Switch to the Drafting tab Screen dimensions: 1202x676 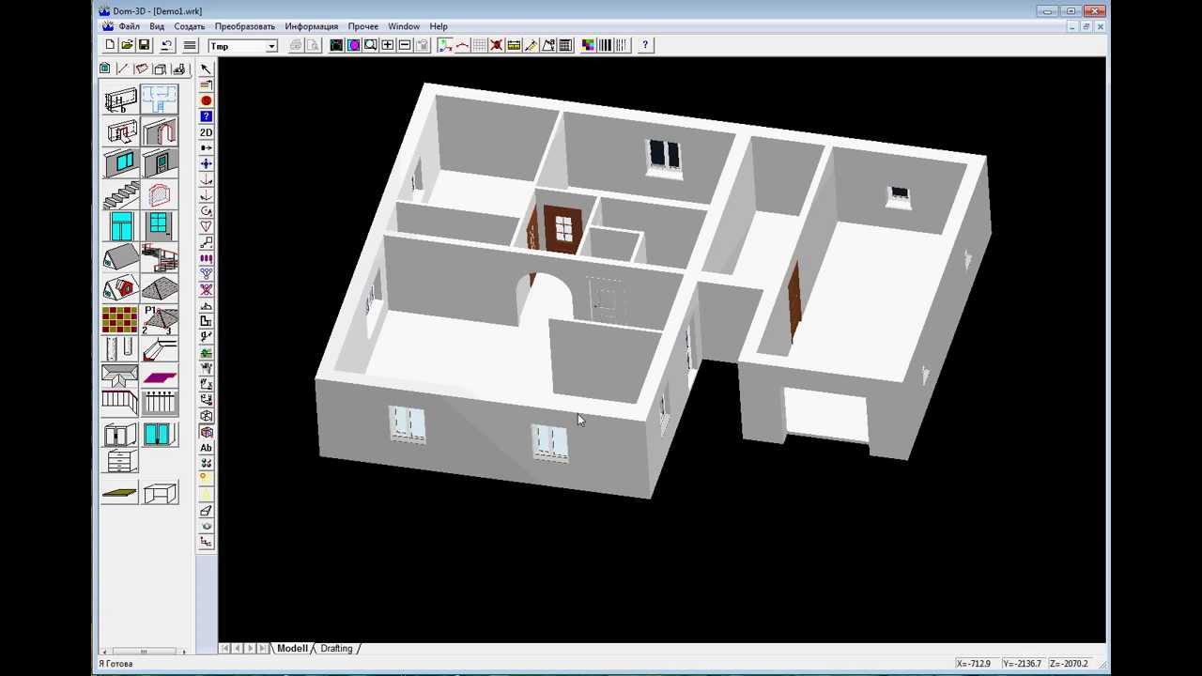point(336,648)
